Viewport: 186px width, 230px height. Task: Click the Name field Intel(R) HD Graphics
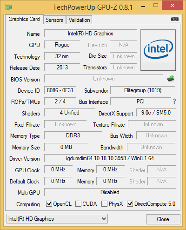[91, 34]
